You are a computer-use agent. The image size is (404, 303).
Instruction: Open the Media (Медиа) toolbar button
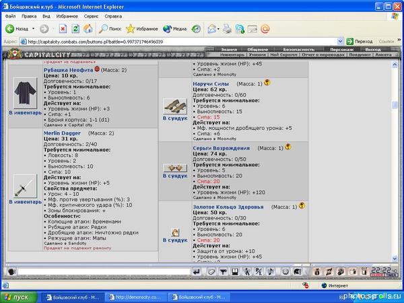tap(174, 29)
